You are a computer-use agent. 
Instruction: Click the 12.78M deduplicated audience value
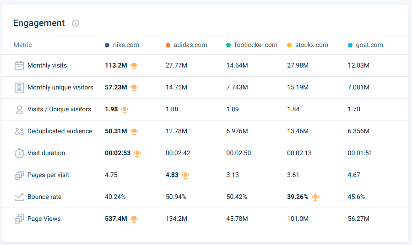(176, 131)
